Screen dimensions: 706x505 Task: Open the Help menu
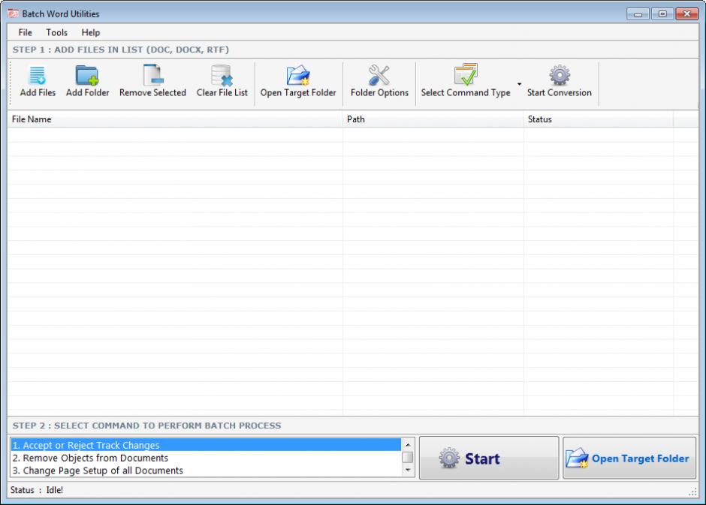(91, 32)
